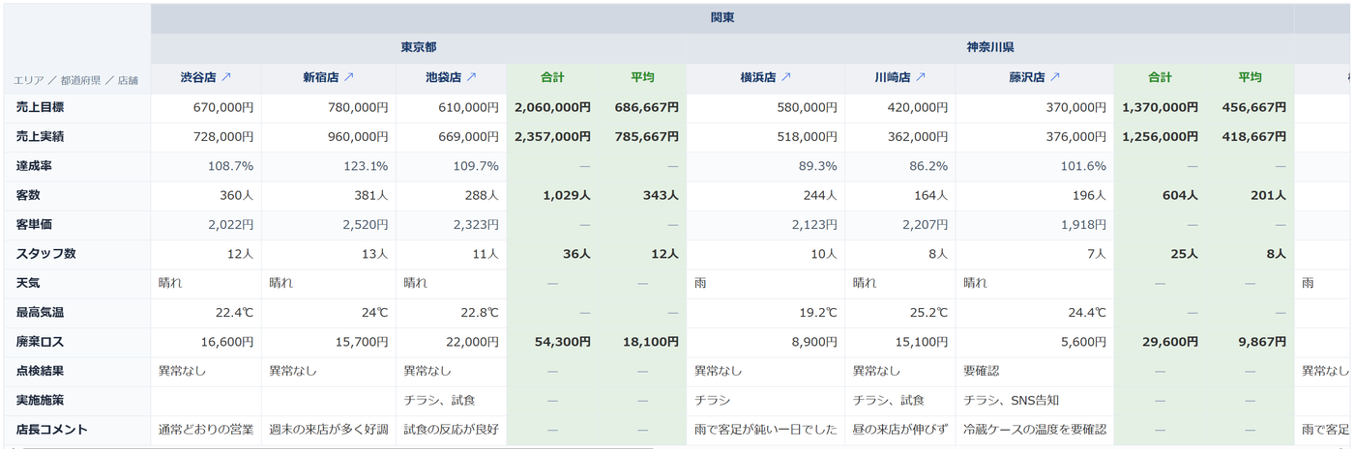Click the 89.3% achievement rate cell
The image size is (1354, 449).
pyautogui.click(x=766, y=166)
